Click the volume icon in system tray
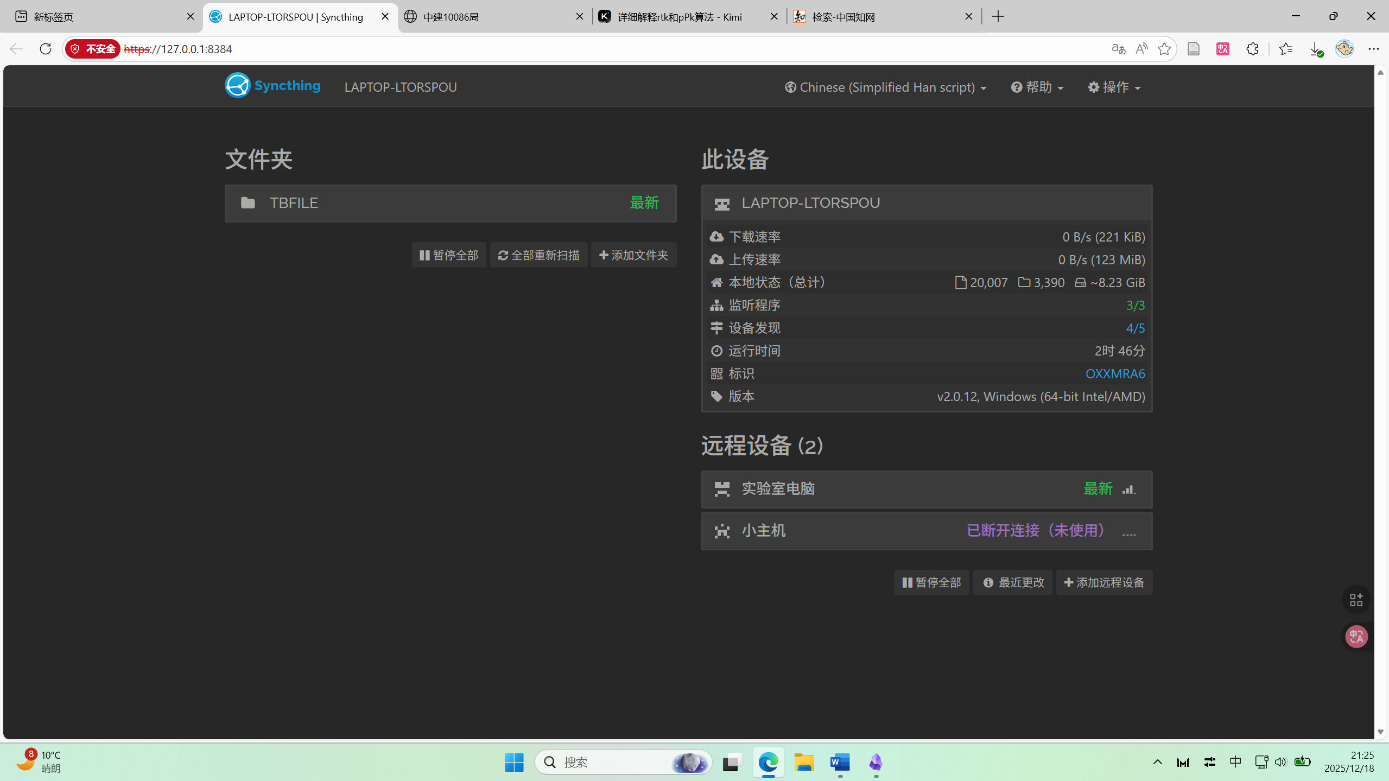1389x781 pixels. (x=1280, y=762)
